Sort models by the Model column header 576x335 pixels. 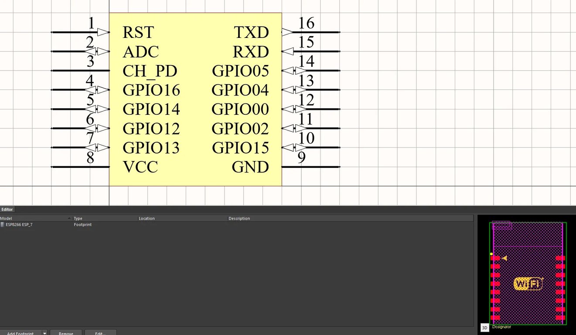pyautogui.click(x=36, y=218)
